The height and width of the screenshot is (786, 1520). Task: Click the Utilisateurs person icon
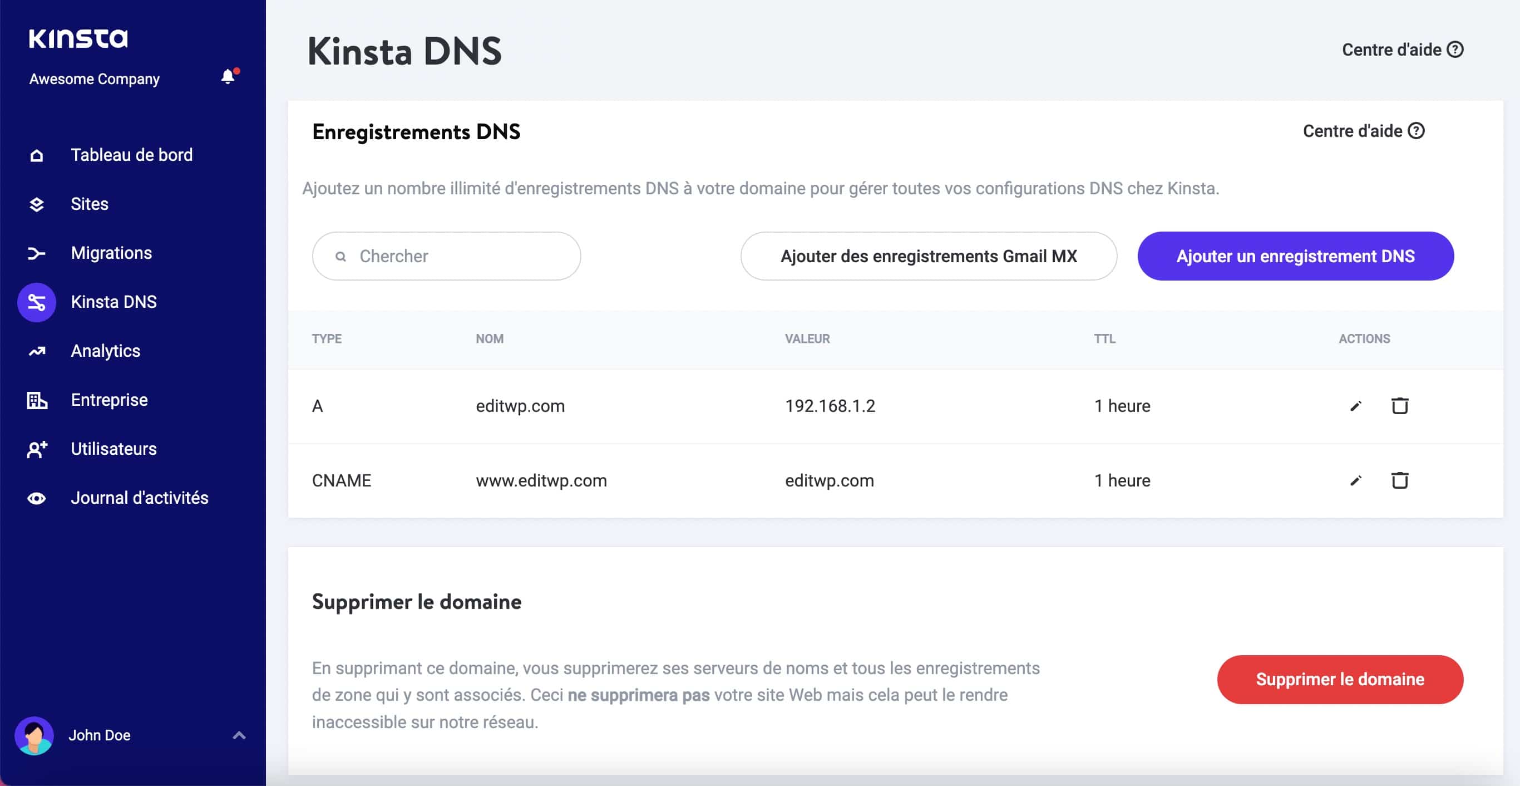[36, 449]
